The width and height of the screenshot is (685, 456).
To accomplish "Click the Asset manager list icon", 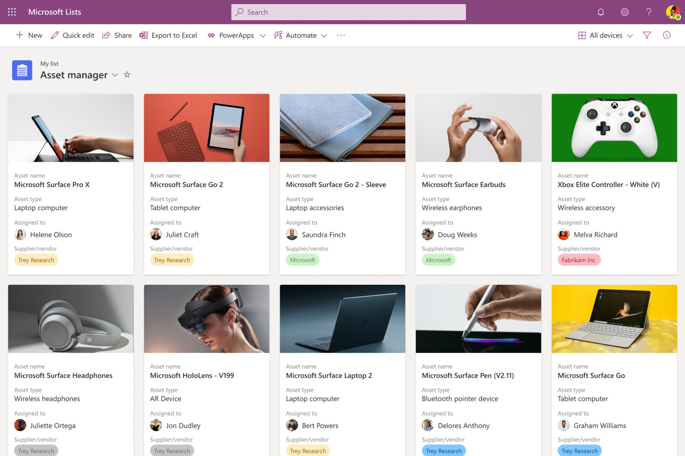I will 22,70.
